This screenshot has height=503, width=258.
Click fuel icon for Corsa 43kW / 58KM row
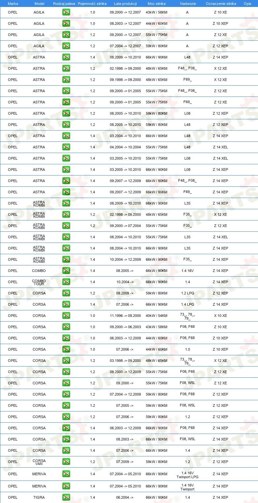[66, 327]
